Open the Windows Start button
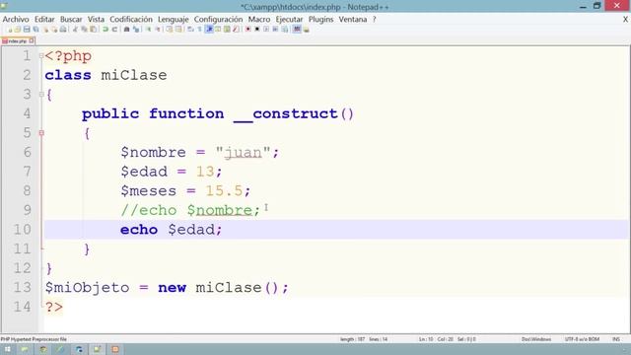631x355 pixels. (7, 349)
